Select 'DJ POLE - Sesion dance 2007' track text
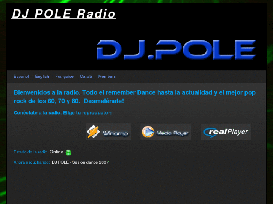273x204 pixels. (80, 162)
